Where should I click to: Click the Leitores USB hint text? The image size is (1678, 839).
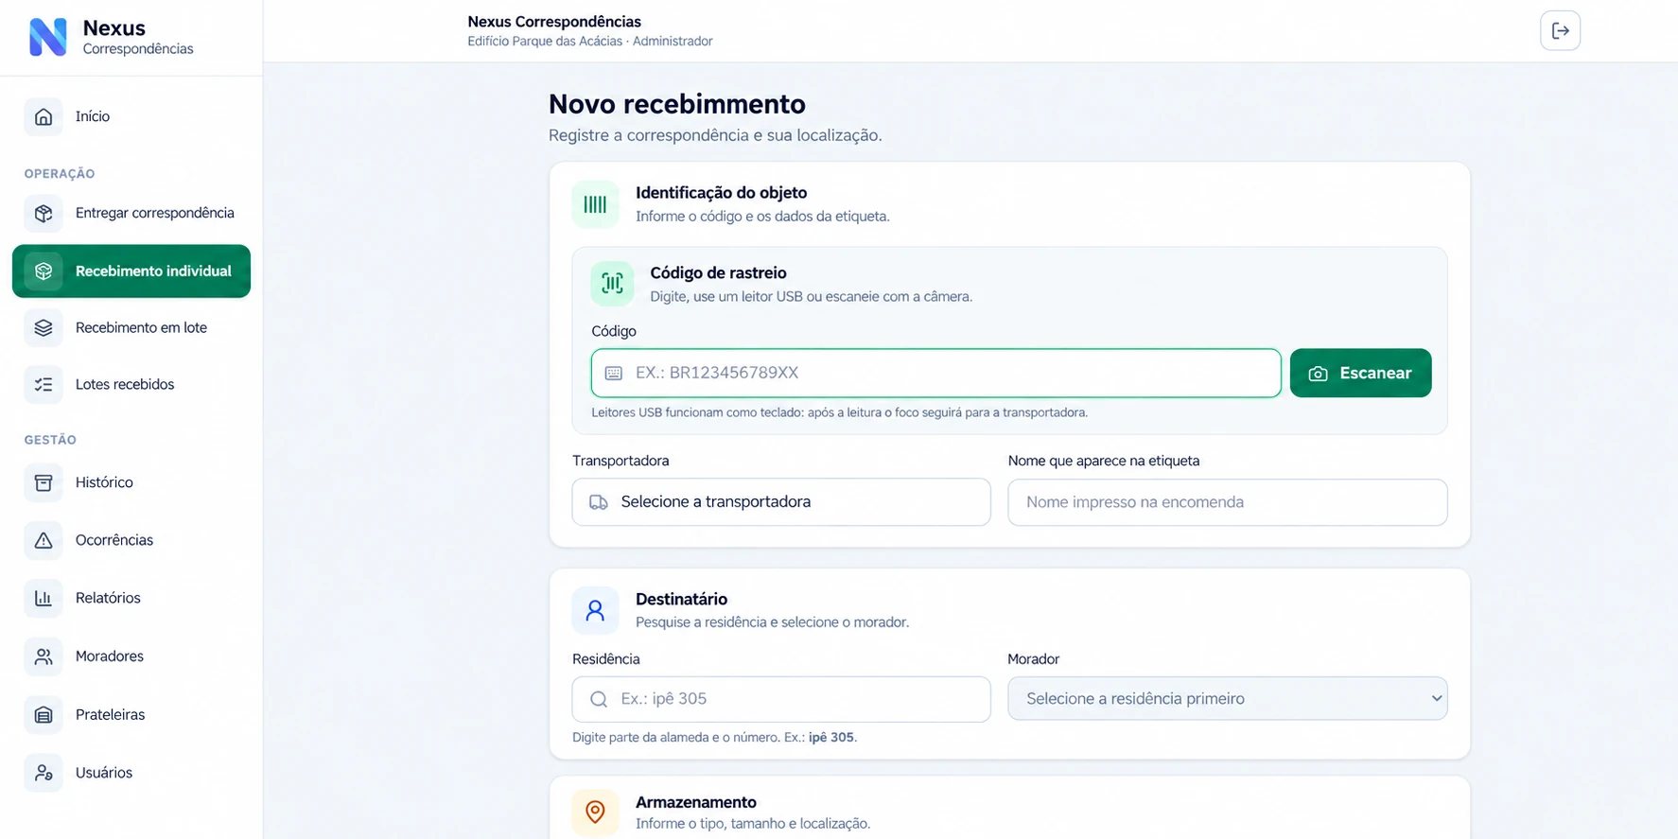[x=839, y=412]
